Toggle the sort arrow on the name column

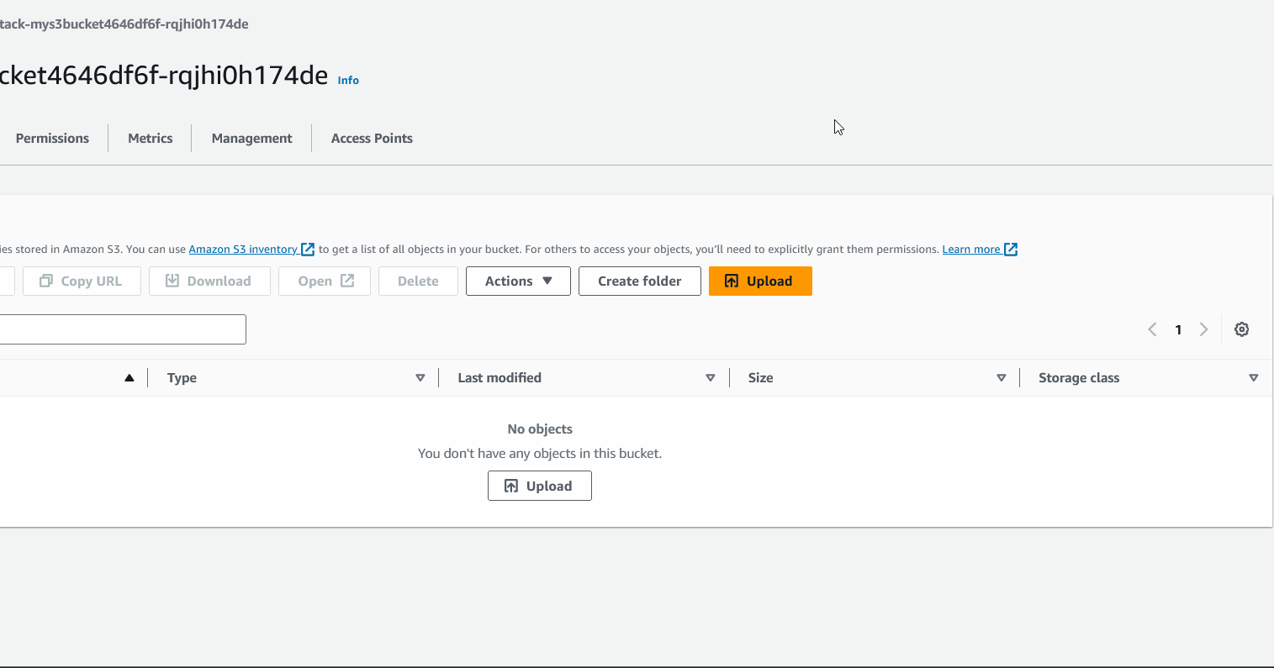pos(130,377)
